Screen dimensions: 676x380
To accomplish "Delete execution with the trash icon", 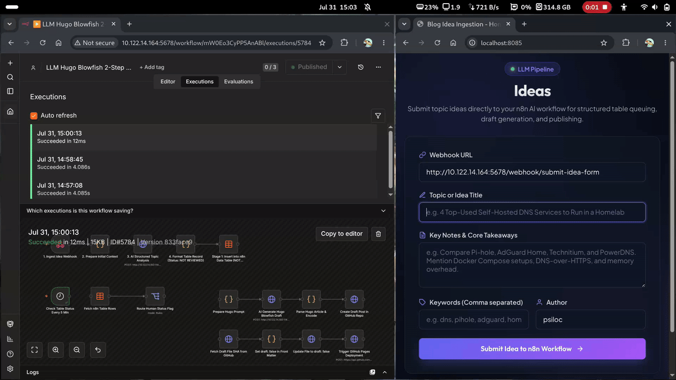I will click(x=378, y=233).
